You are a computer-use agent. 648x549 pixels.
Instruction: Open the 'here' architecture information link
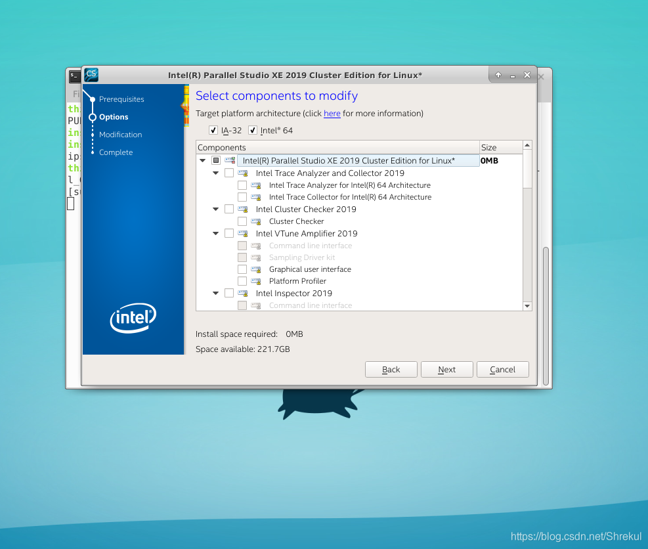click(332, 114)
